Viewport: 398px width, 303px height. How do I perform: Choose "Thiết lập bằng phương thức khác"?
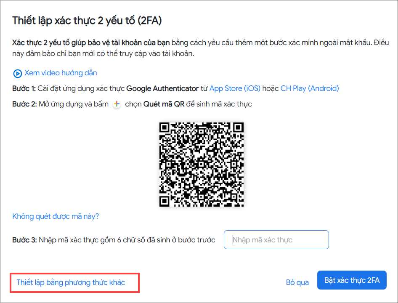[71, 282]
